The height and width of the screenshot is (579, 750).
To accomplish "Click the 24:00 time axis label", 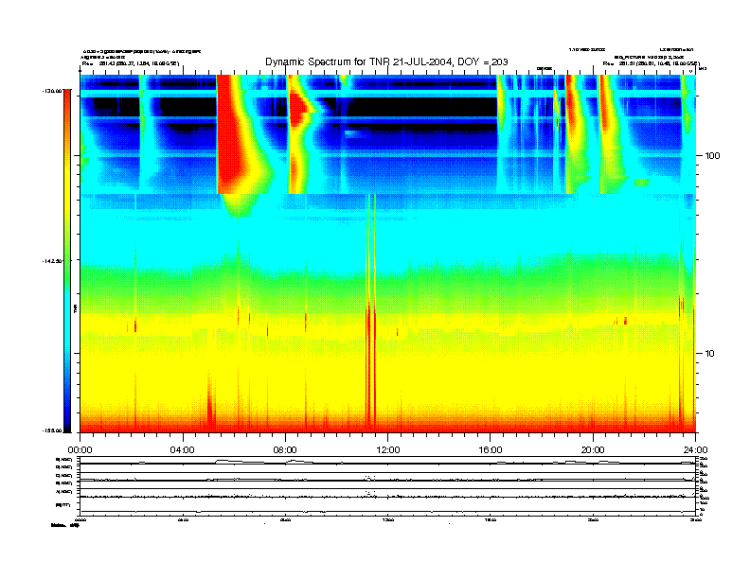I will coord(695,450).
